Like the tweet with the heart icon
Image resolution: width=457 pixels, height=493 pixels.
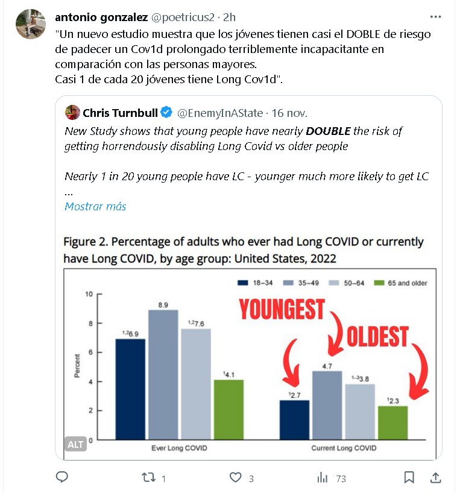click(x=236, y=478)
